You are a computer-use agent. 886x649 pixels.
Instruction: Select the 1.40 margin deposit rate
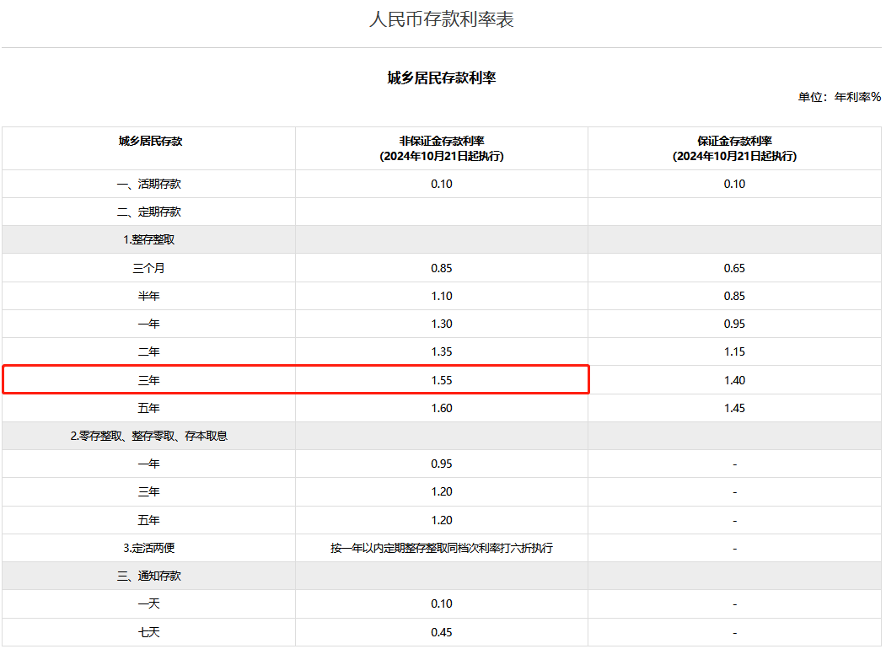[734, 380]
